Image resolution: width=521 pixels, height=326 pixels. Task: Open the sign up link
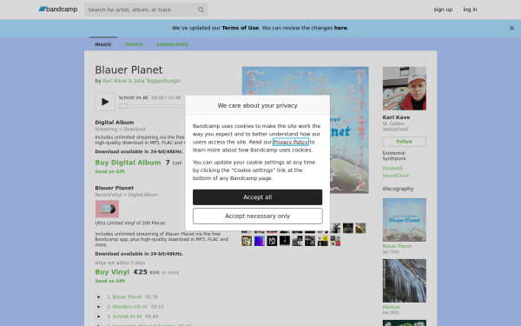[443, 10]
